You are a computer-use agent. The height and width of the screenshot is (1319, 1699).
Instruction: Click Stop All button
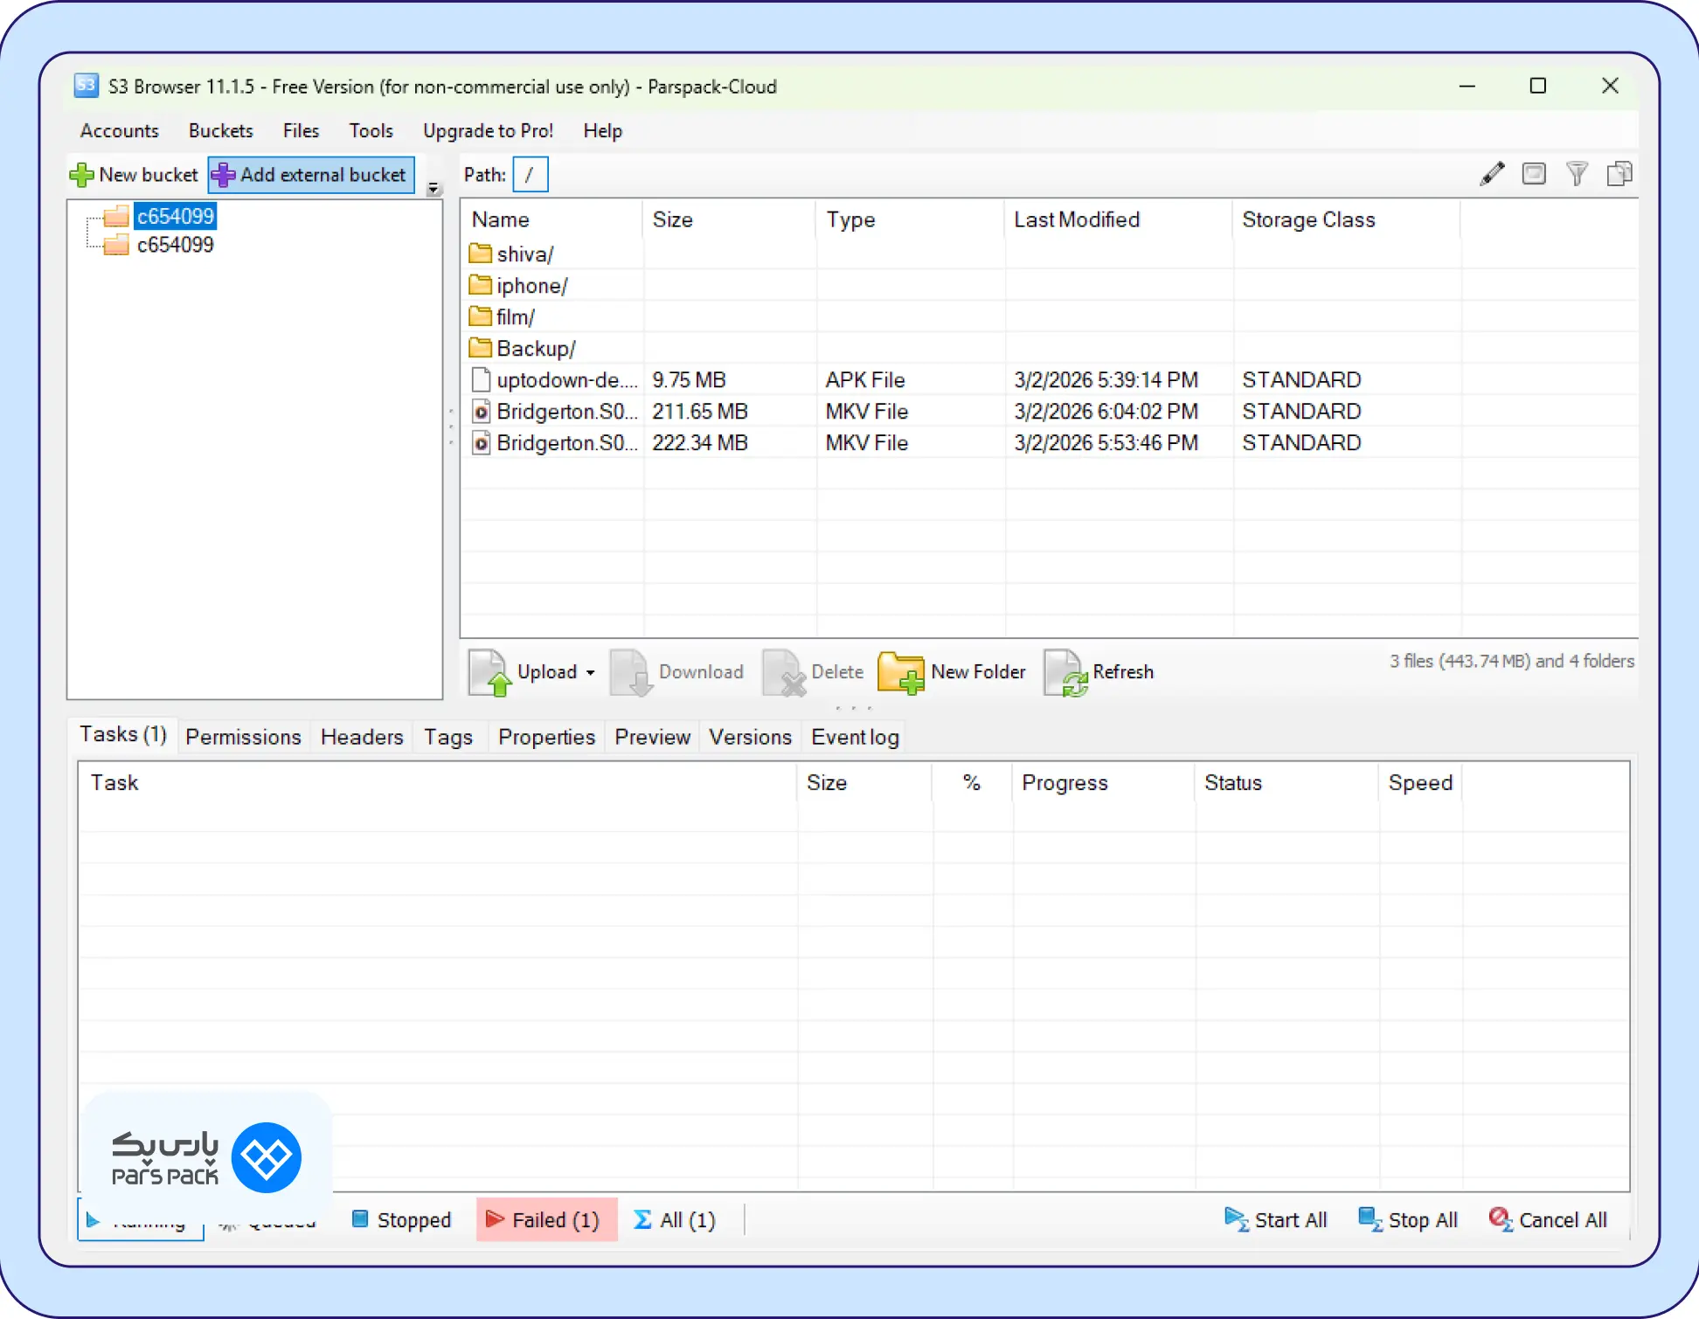point(1408,1219)
